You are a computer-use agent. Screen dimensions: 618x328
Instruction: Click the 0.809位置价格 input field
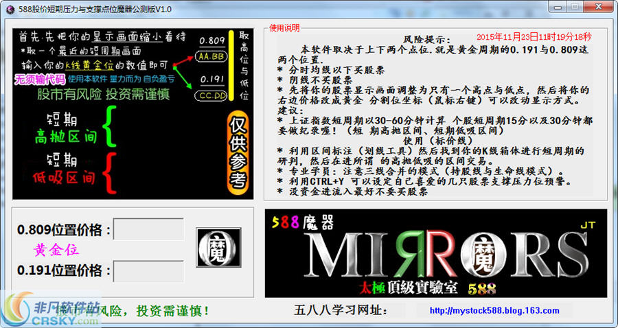point(148,229)
